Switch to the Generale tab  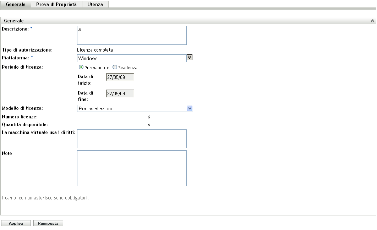[16, 4]
